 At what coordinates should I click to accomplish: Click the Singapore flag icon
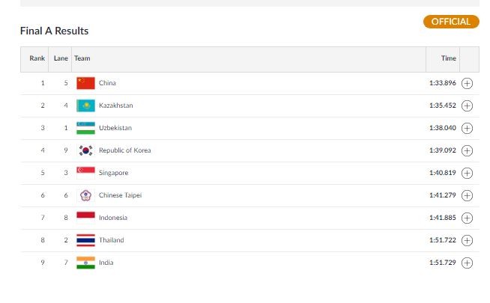pos(85,173)
